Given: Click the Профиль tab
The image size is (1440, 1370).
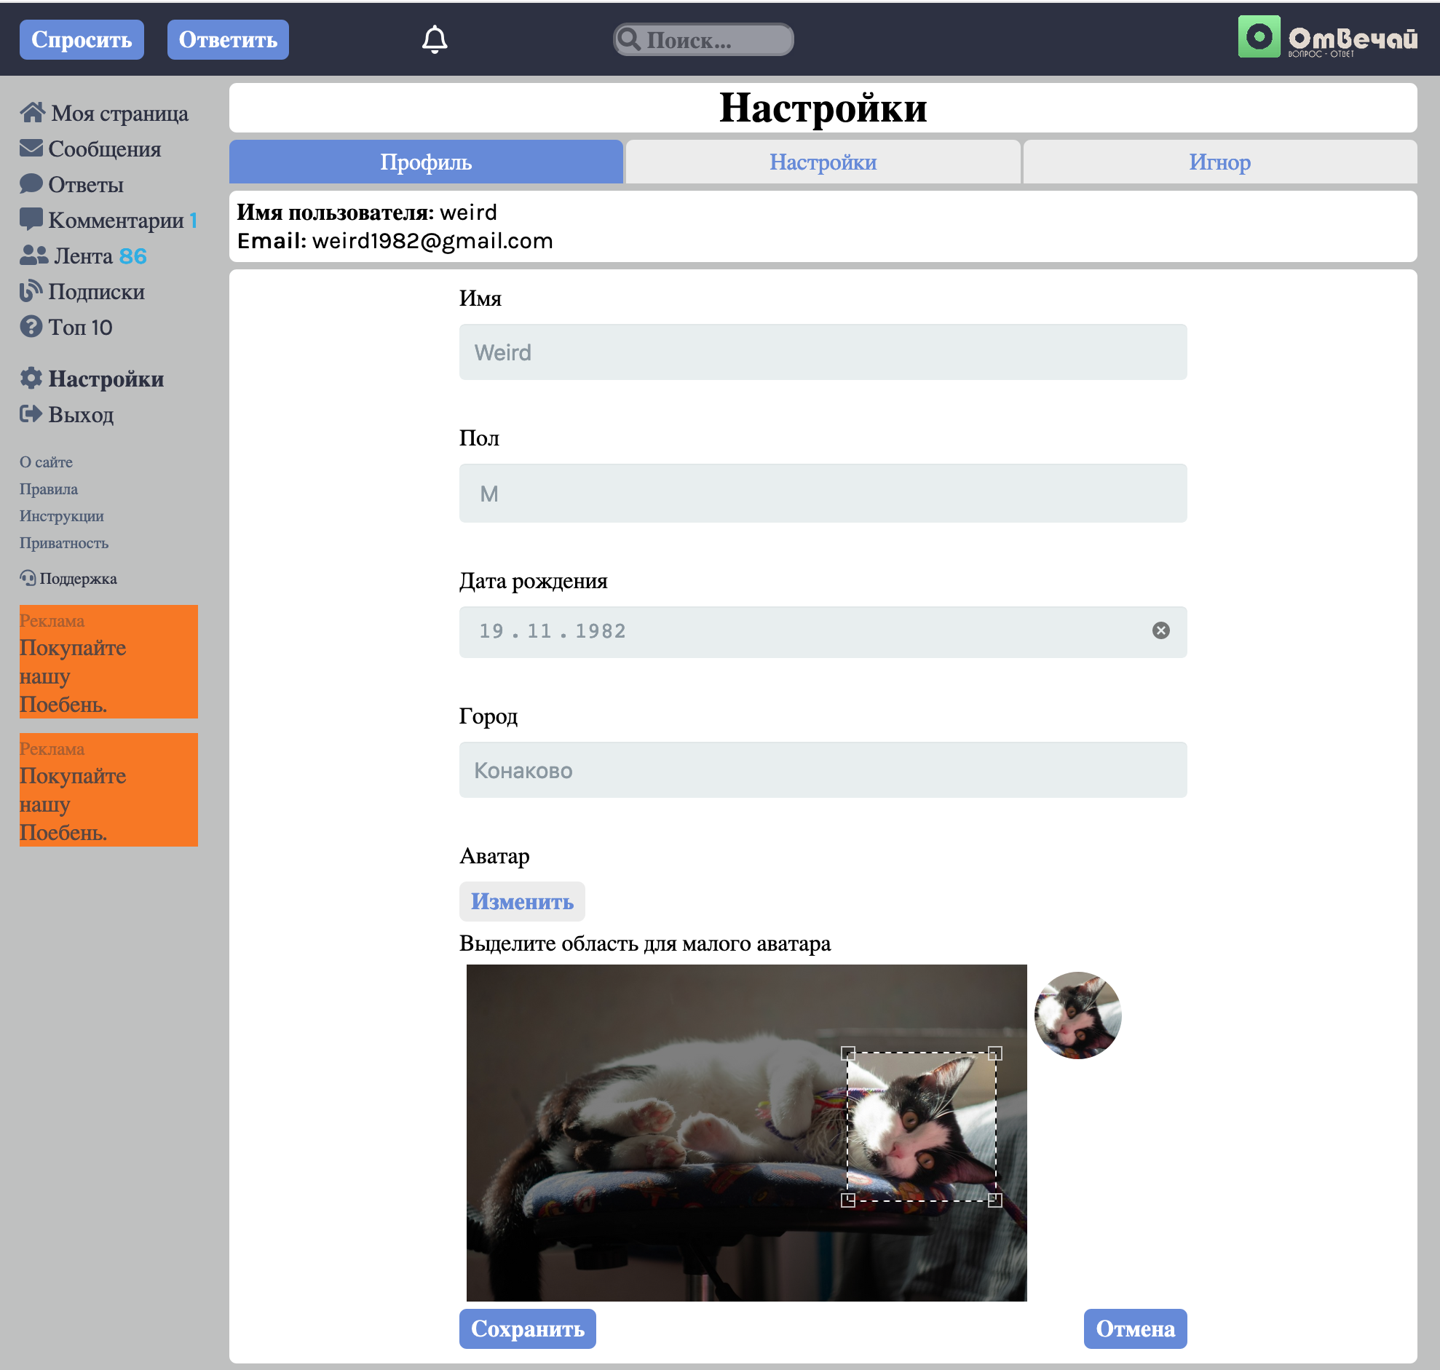Looking at the screenshot, I should point(427,163).
